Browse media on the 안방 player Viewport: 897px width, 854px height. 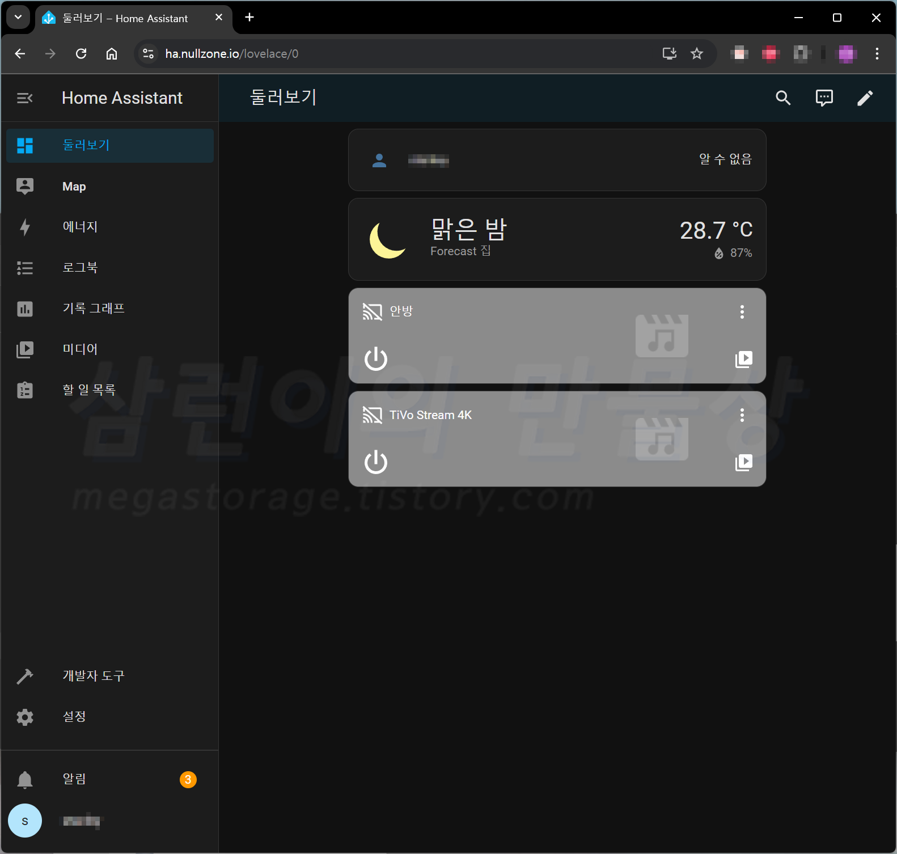click(743, 359)
